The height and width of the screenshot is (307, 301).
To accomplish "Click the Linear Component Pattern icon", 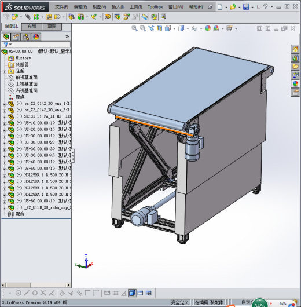I will 36,17.
